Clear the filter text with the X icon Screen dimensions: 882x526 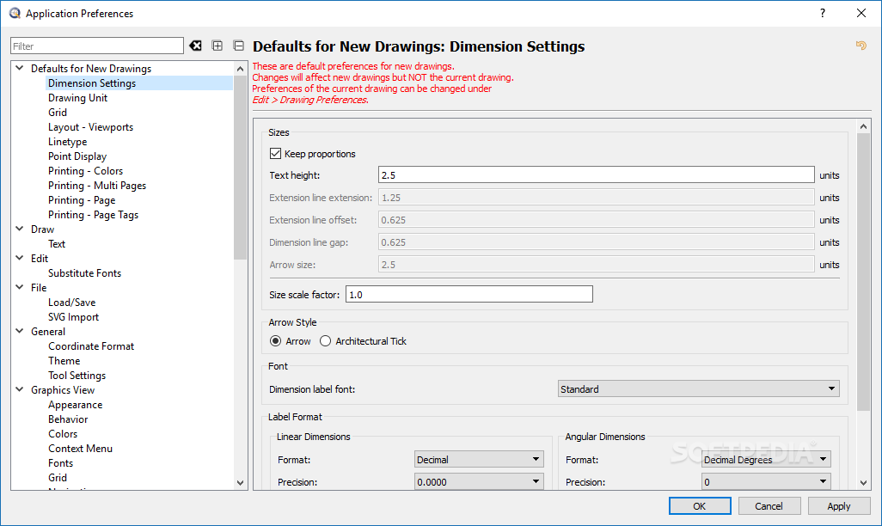click(195, 46)
